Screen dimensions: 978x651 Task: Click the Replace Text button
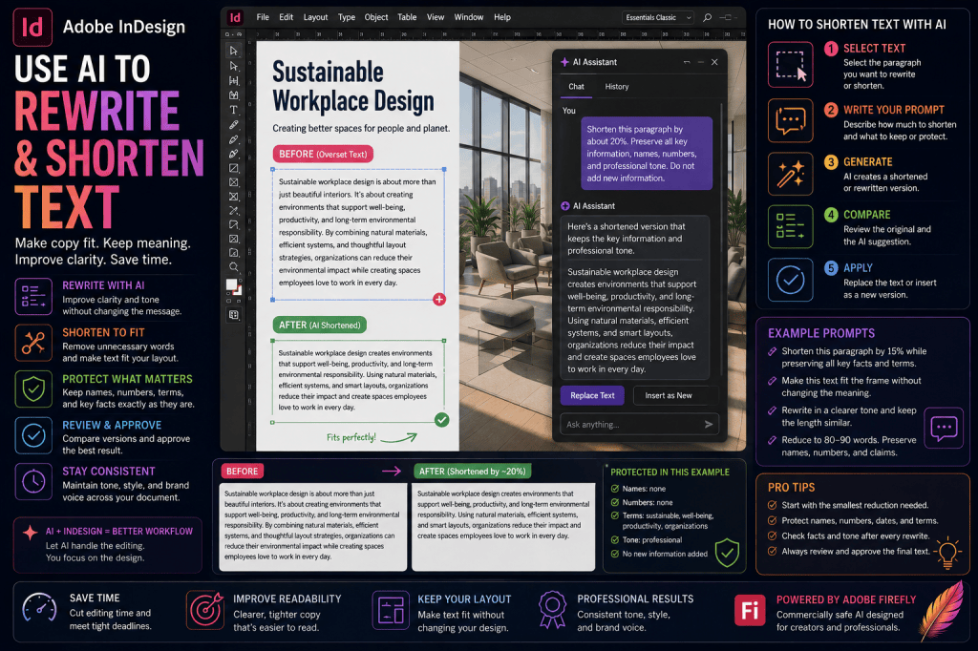[x=592, y=395]
